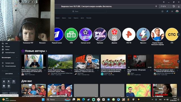Screen dimensions: 181x102
Task: Click the RUTUBE Детям button
Action: pyautogui.click(x=13, y=93)
